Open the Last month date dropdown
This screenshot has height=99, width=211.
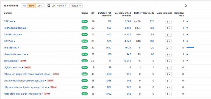[x=57, y=6]
